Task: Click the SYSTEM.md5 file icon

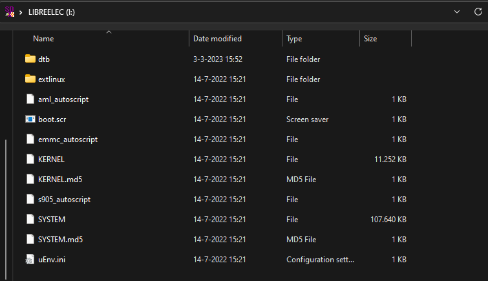Action: coord(30,239)
